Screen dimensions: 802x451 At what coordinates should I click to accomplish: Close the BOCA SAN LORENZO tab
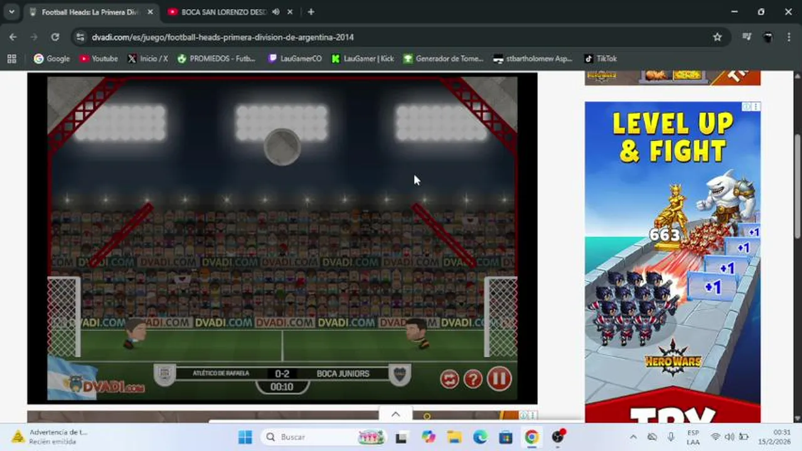point(289,12)
